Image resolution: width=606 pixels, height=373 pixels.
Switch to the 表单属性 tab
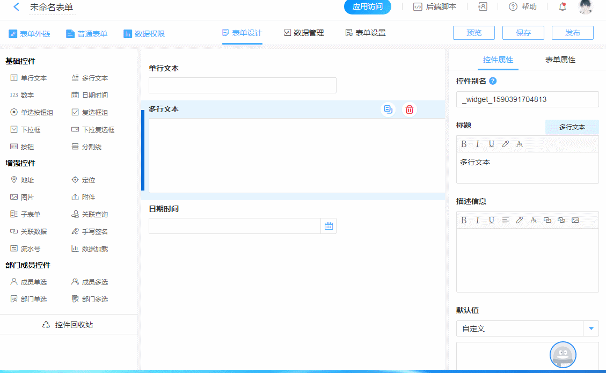[x=560, y=60]
